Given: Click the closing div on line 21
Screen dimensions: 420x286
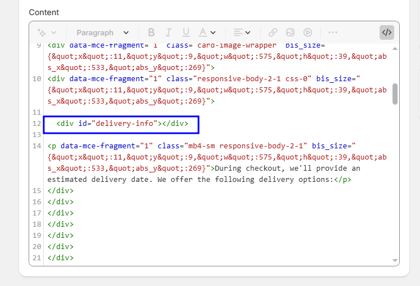Looking at the screenshot, I should [61, 258].
